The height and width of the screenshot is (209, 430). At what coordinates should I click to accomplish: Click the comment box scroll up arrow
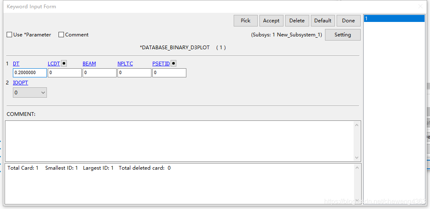[357, 125]
